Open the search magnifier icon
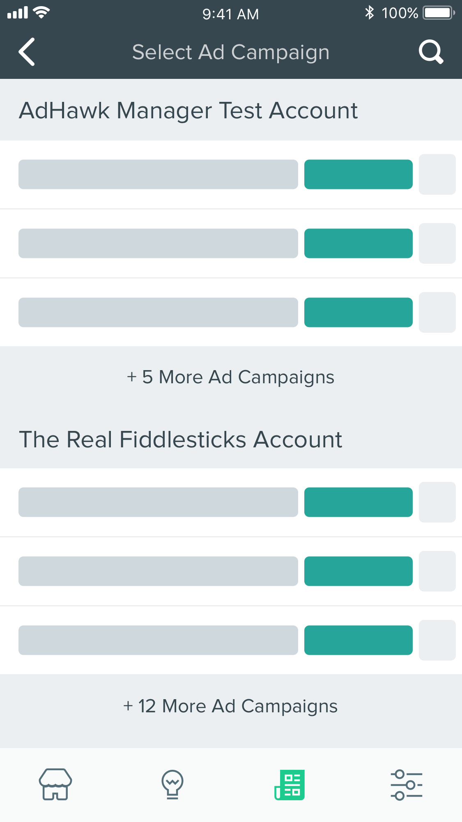This screenshot has width=462, height=822. click(431, 52)
